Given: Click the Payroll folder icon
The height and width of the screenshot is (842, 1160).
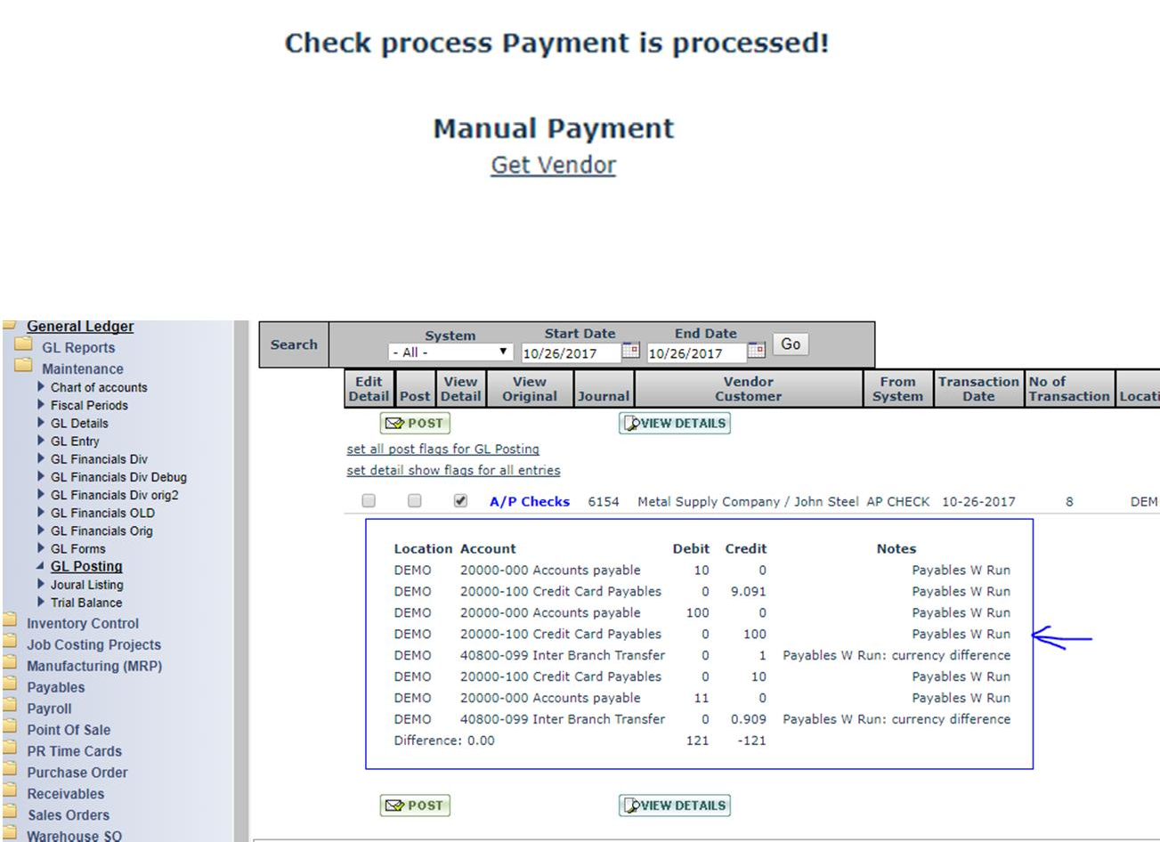Looking at the screenshot, I should [x=10, y=708].
